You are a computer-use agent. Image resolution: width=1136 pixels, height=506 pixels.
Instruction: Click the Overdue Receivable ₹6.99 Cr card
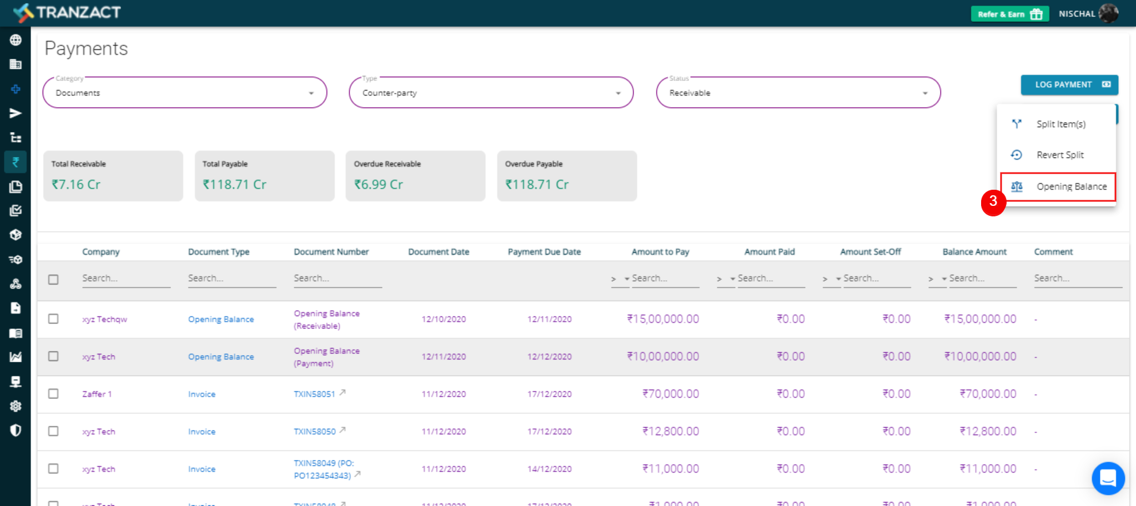pos(415,176)
